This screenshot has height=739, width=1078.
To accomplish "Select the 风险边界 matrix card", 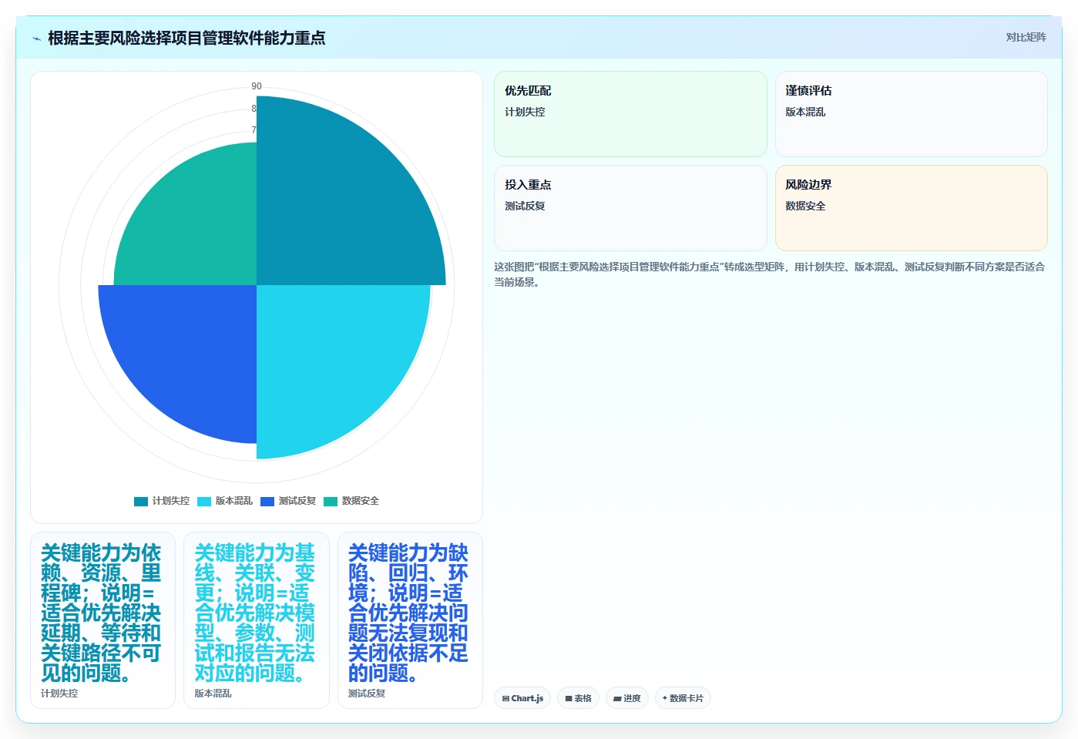I will coord(911,208).
